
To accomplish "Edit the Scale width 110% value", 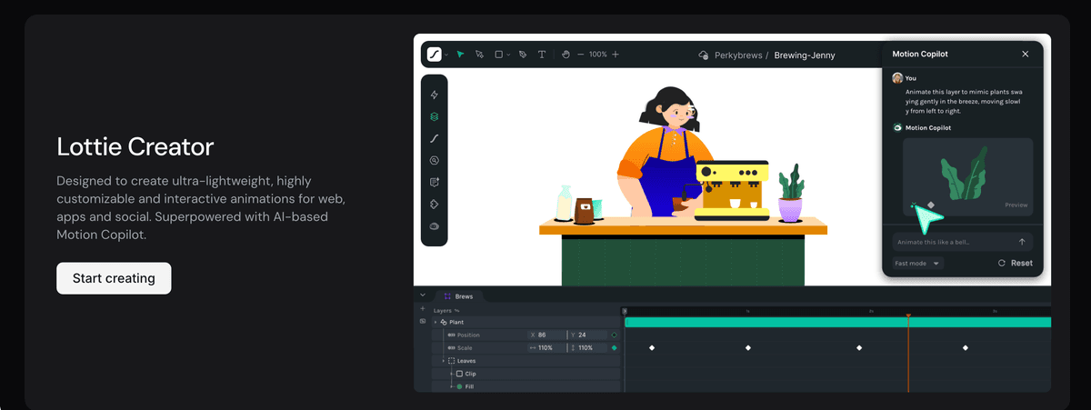I will click(545, 348).
